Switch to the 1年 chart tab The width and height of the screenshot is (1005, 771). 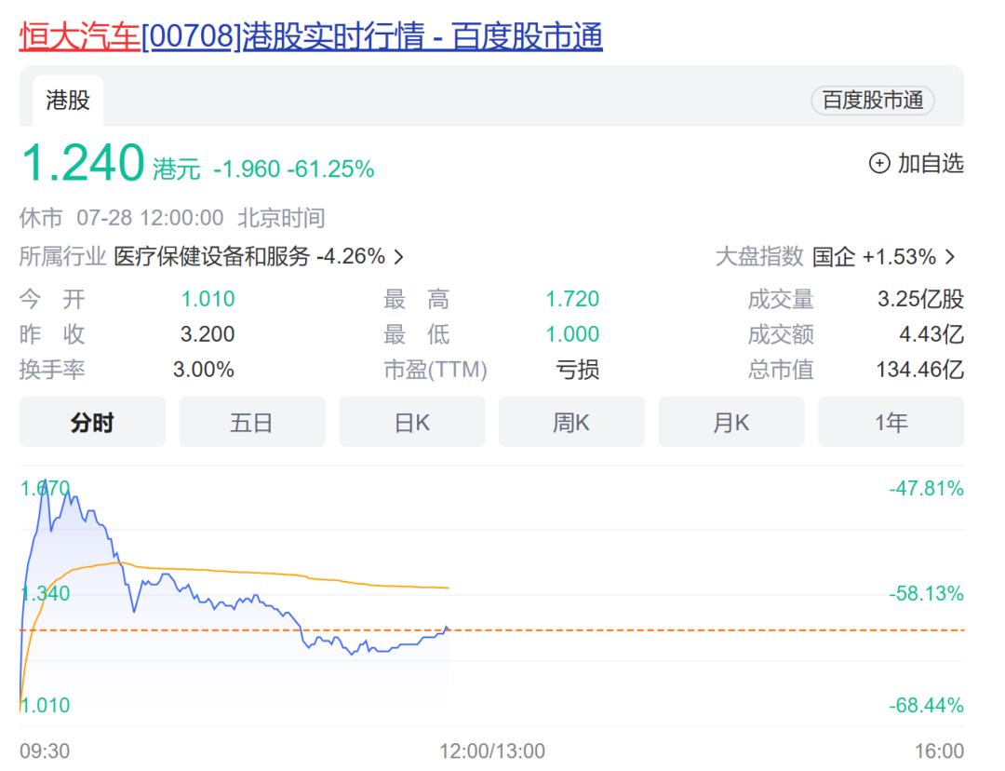point(891,422)
